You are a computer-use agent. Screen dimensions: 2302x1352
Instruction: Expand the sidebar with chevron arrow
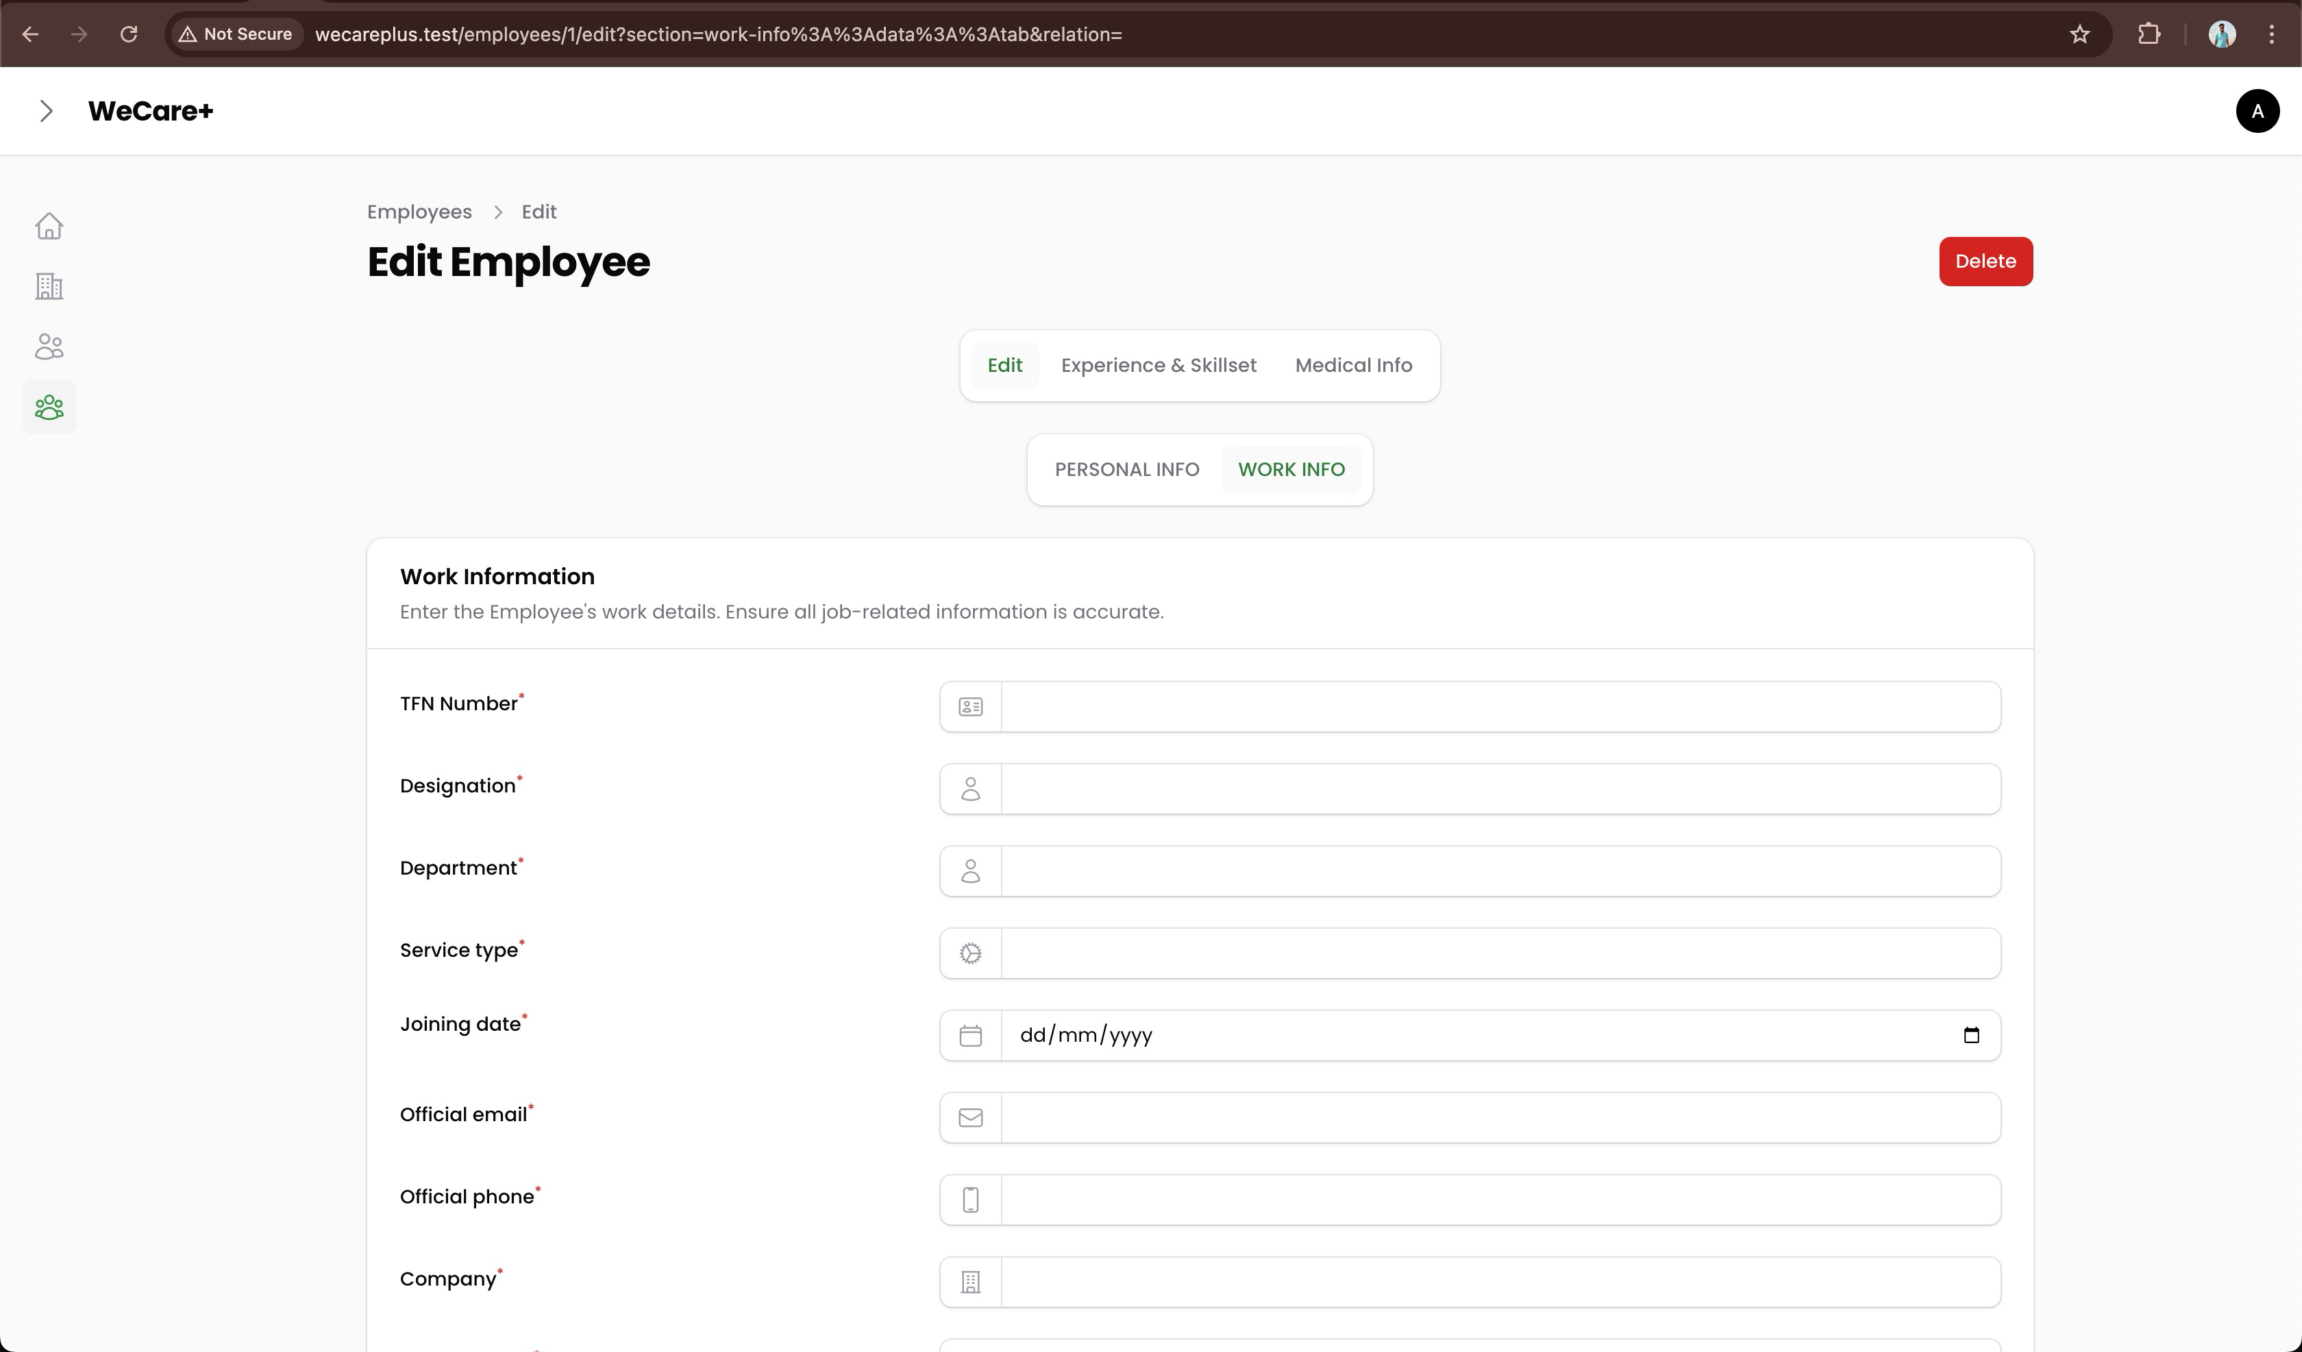(46, 110)
